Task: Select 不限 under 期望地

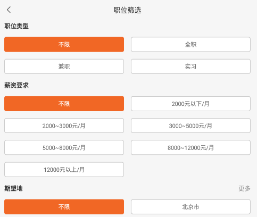Action: tap(64, 207)
